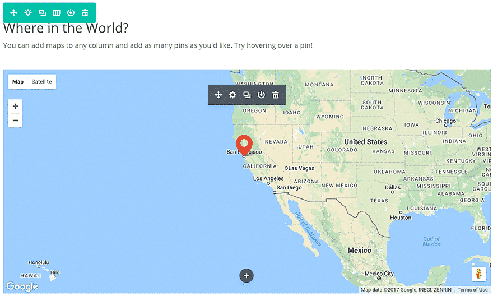The height and width of the screenshot is (296, 493).
Task: Delete the map module via the dark toolbar trash icon
Action: 276,95
